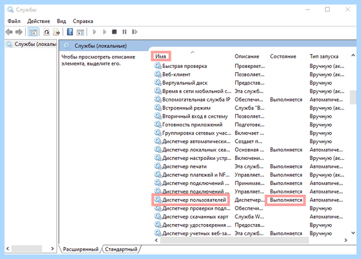Click Выполняется status of Диспетчер пользователей
This screenshot has width=361, height=259.
pyautogui.click(x=286, y=200)
